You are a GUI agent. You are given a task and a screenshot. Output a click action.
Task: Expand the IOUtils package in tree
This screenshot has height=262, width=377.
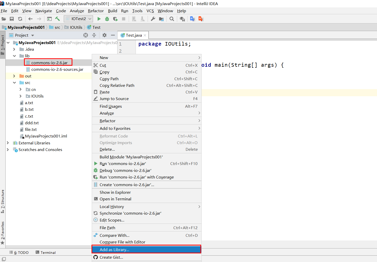21,96
